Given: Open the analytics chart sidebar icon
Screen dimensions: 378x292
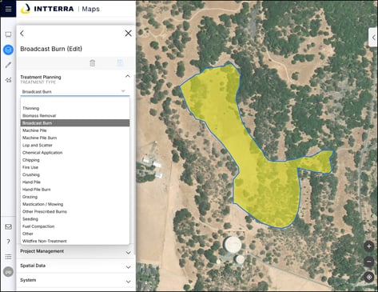Looking at the screenshot, I should (8, 80).
